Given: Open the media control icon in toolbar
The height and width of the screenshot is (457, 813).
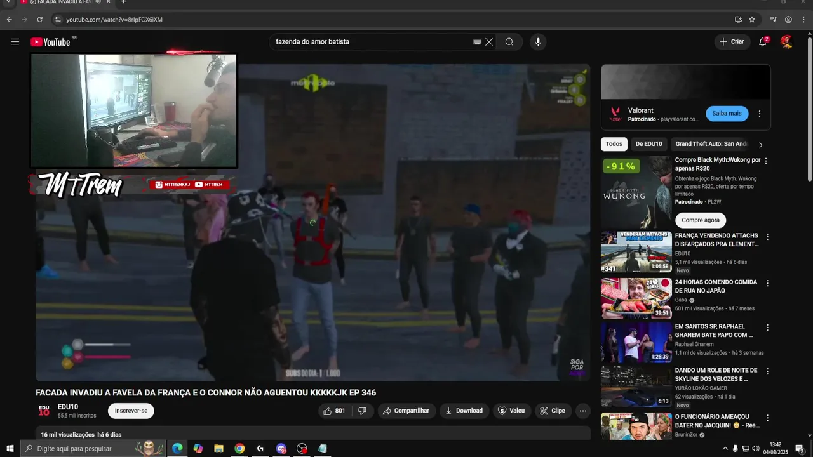Looking at the screenshot, I should (x=773, y=20).
